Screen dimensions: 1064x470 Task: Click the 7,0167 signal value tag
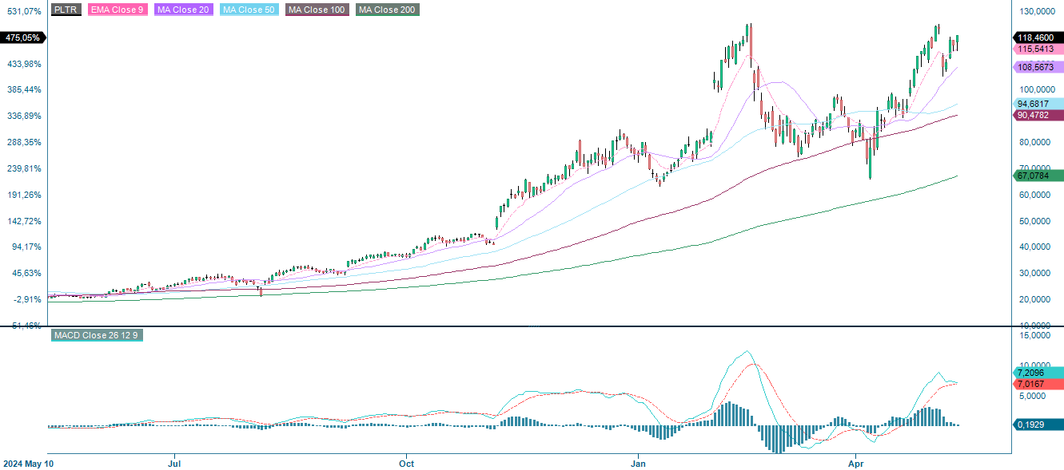pyautogui.click(x=1038, y=384)
